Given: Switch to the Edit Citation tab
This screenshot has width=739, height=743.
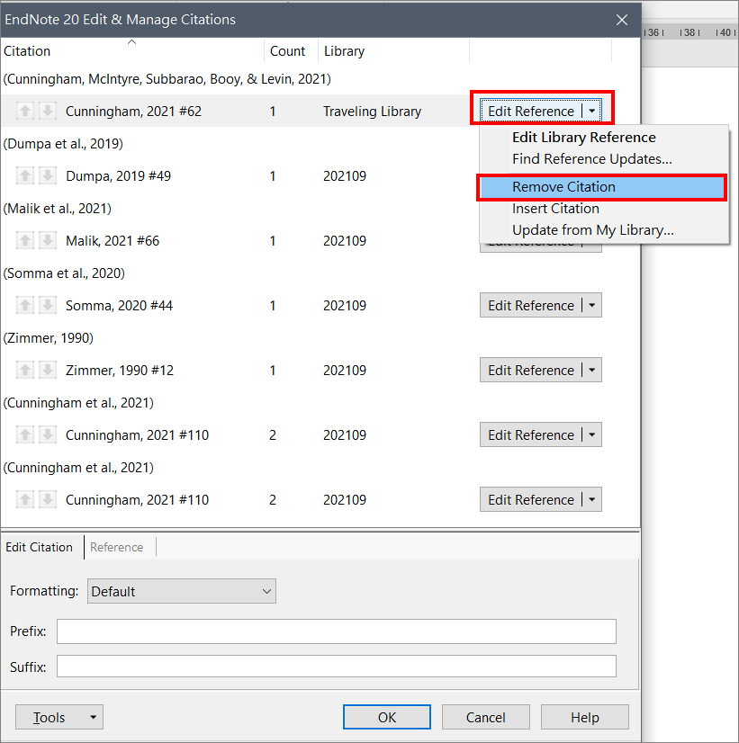Looking at the screenshot, I should [x=40, y=547].
